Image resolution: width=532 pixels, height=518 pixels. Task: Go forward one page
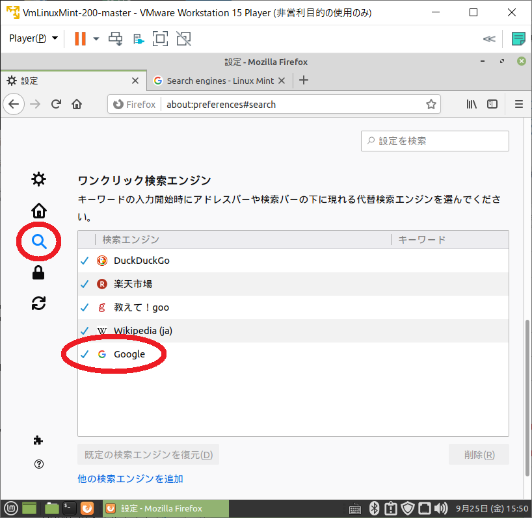tap(35, 104)
